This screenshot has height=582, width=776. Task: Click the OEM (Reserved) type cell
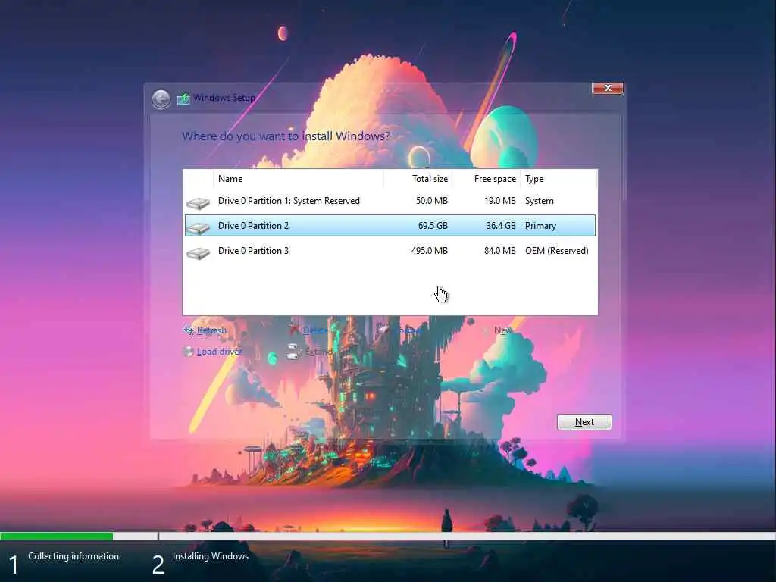557,251
